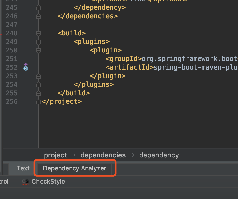Click the </dependencies> closing tag
Screen dimensions: 238x199
click(88, 16)
